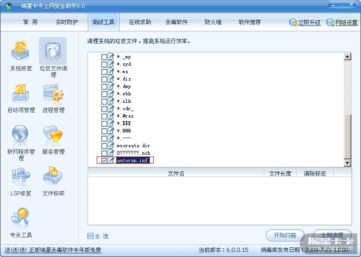Viewport: 361px width, 257px height.
Task: Click the Rising Kaka logo in title bar
Action: 9,6
